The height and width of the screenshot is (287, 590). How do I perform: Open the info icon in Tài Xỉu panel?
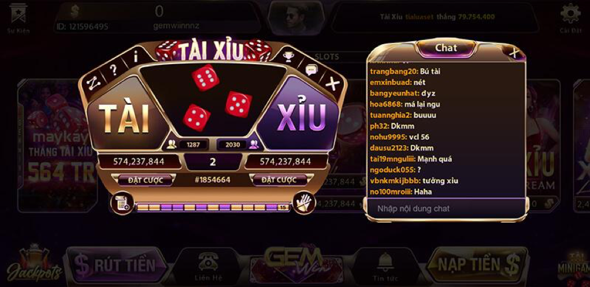tap(136, 57)
